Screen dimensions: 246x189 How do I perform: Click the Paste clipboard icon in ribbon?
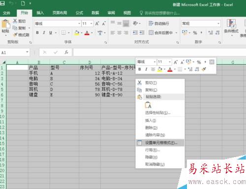click(x=5, y=24)
